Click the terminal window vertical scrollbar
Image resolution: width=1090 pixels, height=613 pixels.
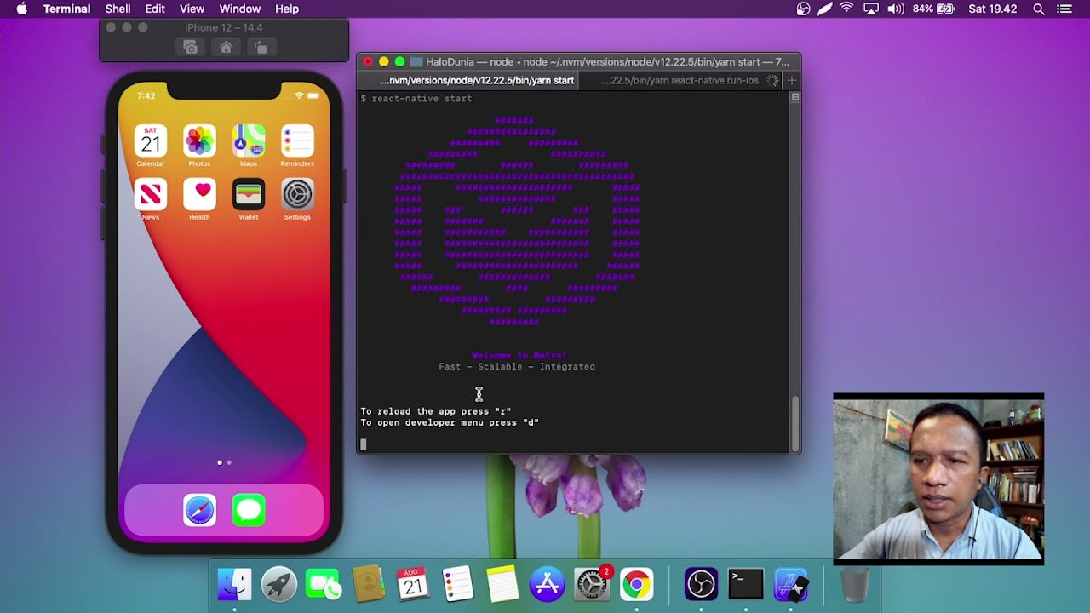795,423
